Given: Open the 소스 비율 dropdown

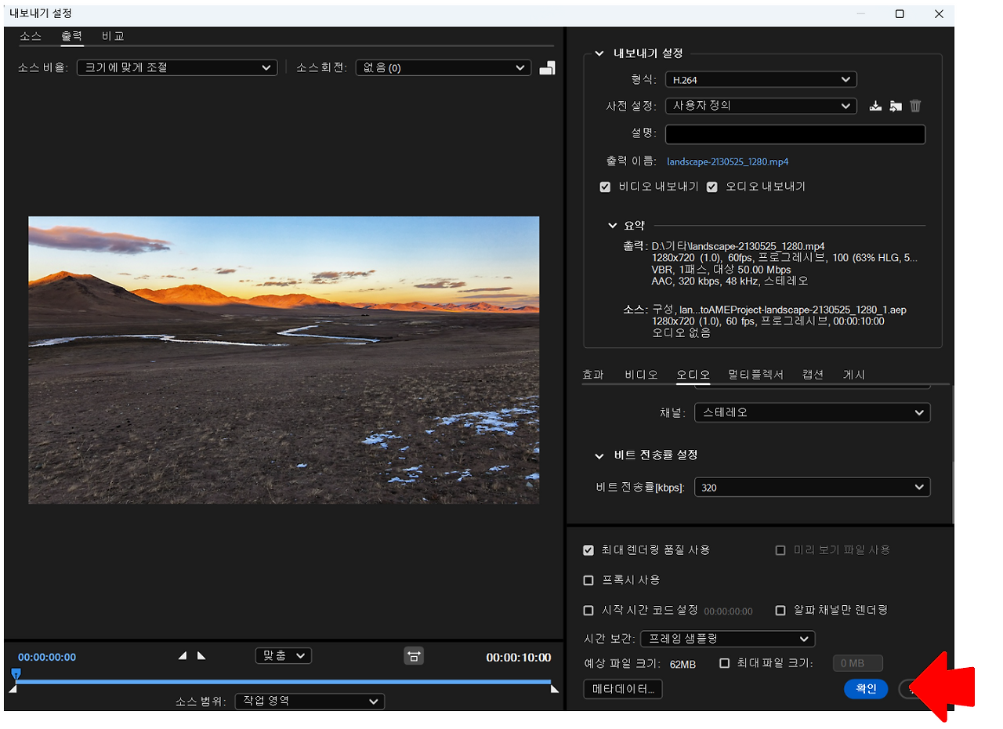Looking at the screenshot, I should pos(177,68).
